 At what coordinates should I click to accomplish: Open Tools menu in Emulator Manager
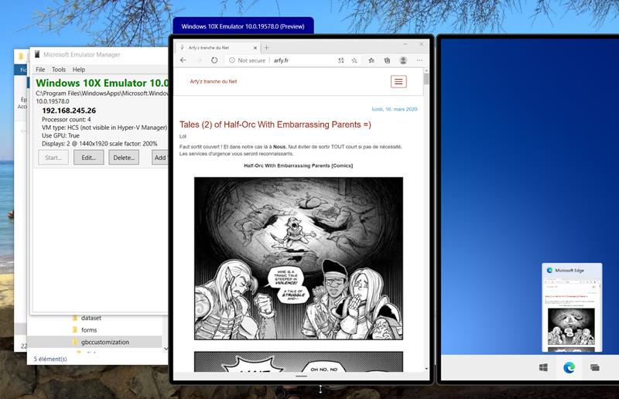(x=59, y=70)
